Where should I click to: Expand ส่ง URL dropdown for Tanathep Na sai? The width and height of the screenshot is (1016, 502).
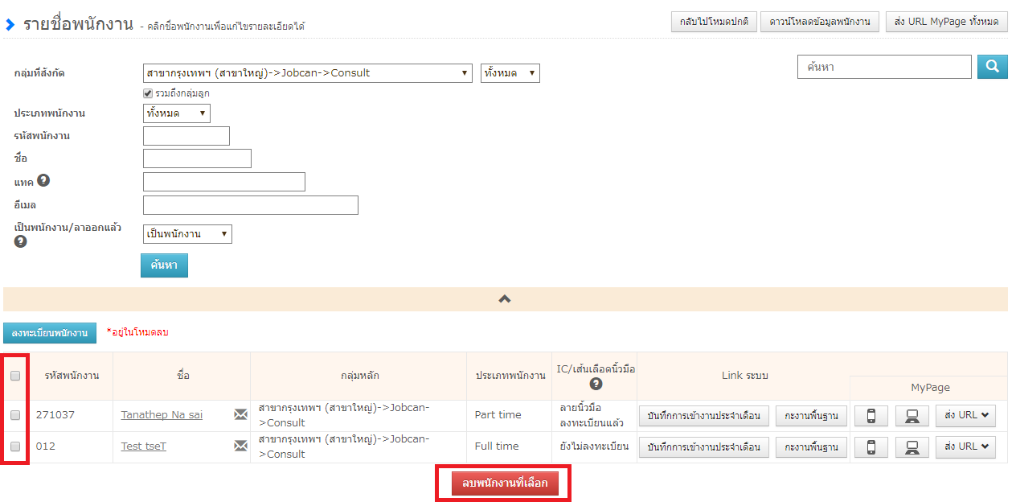tap(965, 415)
